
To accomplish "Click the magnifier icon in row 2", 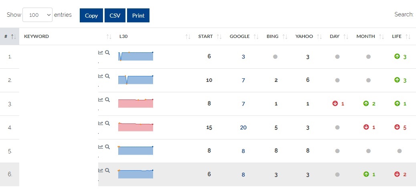I will click(107, 76).
